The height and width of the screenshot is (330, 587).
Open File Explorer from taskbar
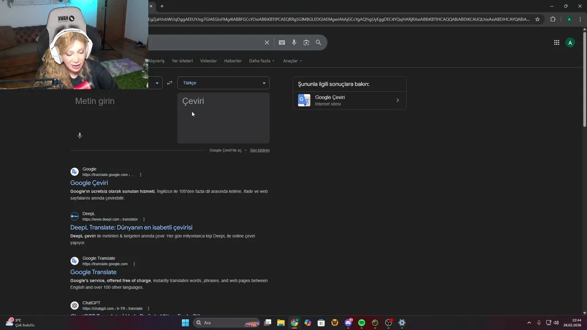(281, 323)
